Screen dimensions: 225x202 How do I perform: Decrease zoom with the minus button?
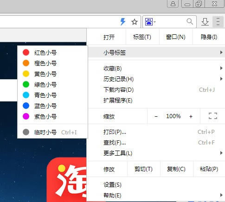[x=156, y=116]
